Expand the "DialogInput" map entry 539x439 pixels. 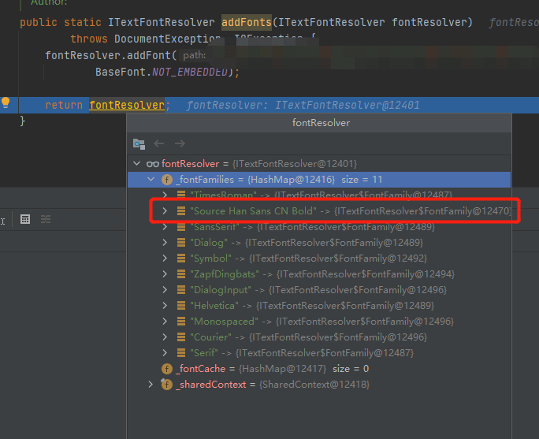165,290
